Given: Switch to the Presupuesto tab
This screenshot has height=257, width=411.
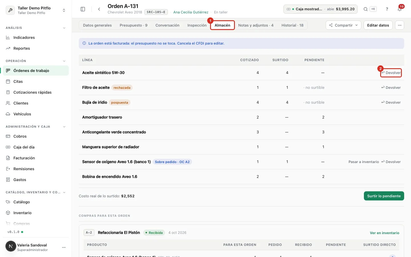Looking at the screenshot, I should (134, 25).
